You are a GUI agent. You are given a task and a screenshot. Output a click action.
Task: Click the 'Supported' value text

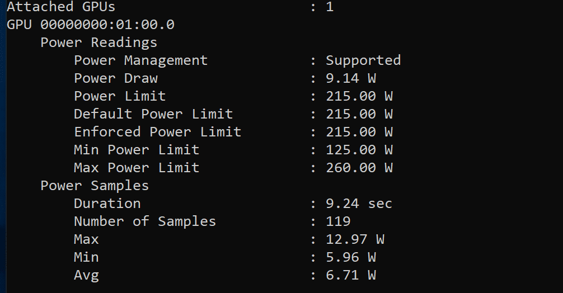coord(363,61)
